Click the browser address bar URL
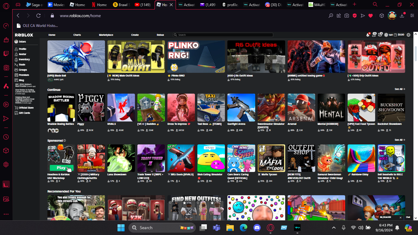Viewport: 418px width, 235px height. 80,16
